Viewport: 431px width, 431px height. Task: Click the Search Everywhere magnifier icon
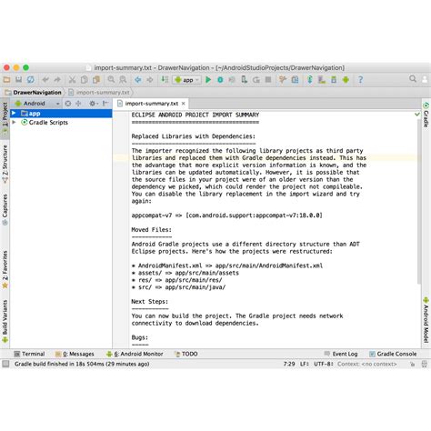[413, 79]
